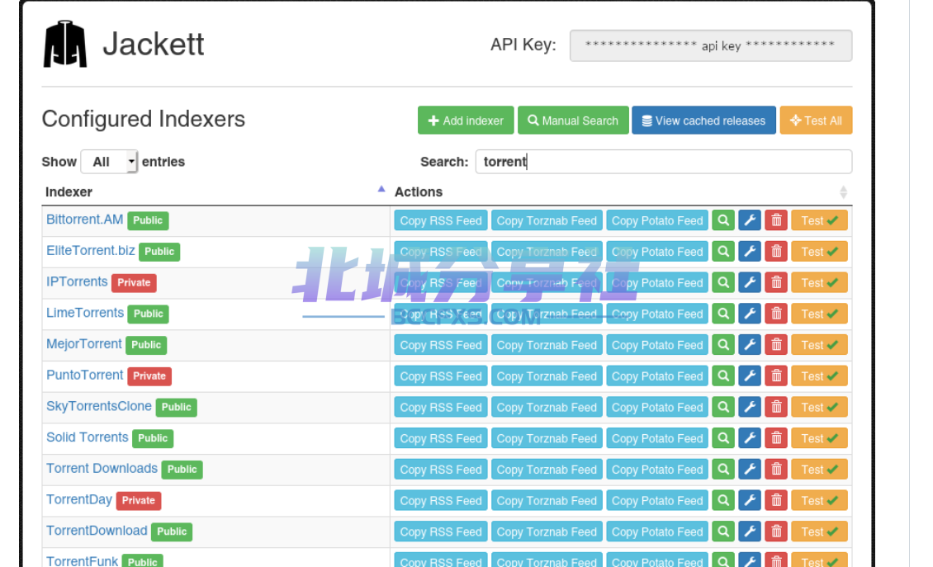
Task: Delete the LimeTorrents indexer via trash icon
Action: coord(776,314)
